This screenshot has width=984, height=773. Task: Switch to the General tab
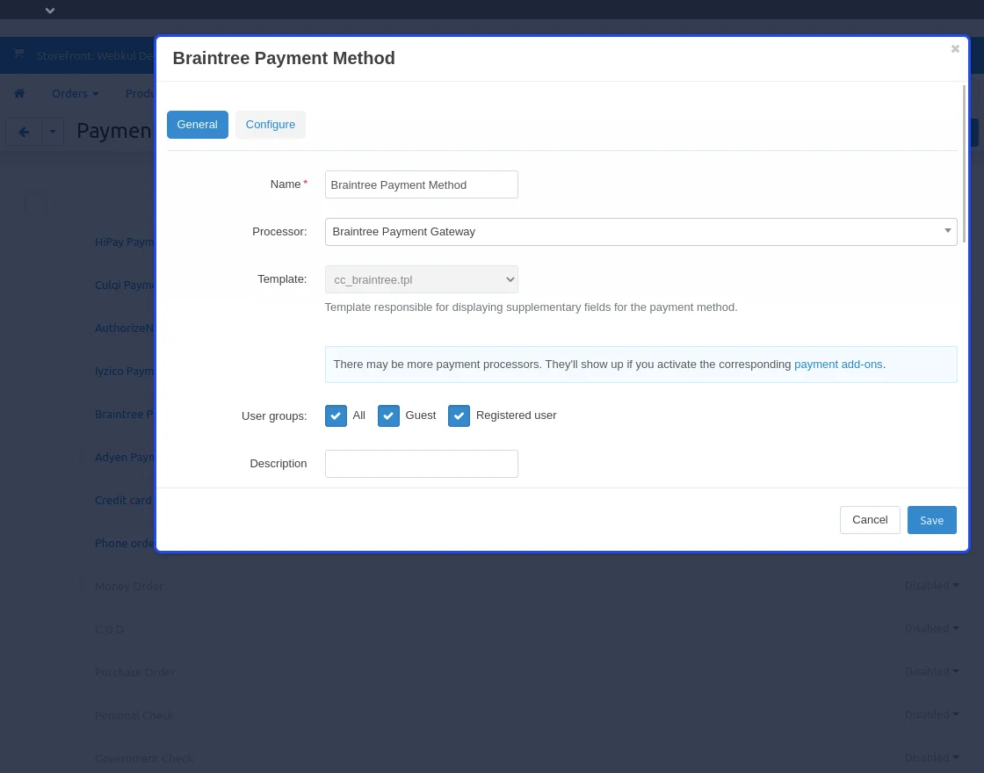pyautogui.click(x=197, y=124)
